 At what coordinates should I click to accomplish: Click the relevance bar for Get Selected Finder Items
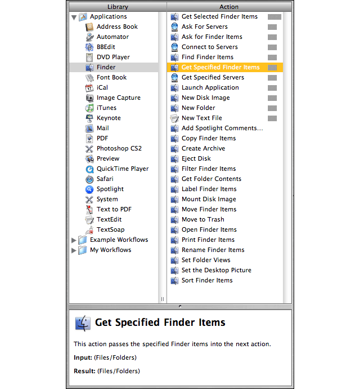[x=274, y=17]
